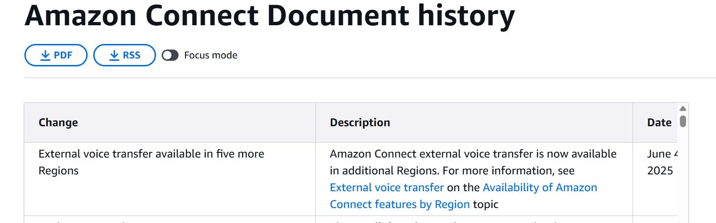
Task: Select the 'External voice transfer available' change cell
Action: tap(170, 179)
